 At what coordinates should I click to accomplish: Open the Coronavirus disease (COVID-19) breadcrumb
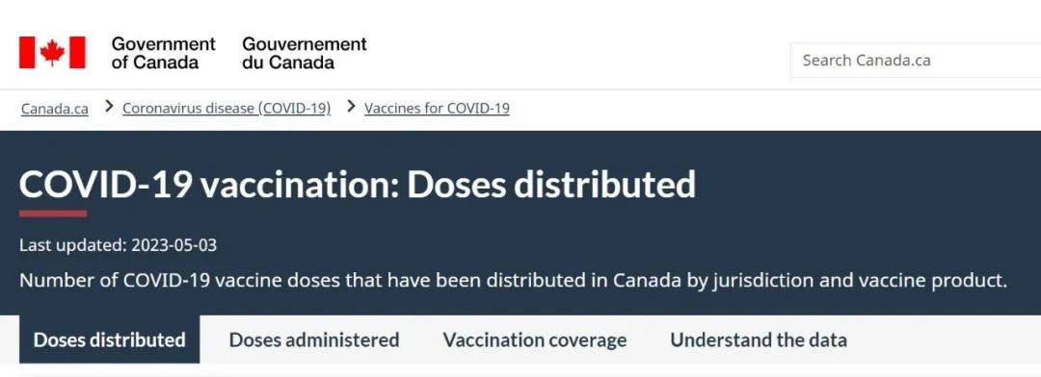tap(227, 108)
